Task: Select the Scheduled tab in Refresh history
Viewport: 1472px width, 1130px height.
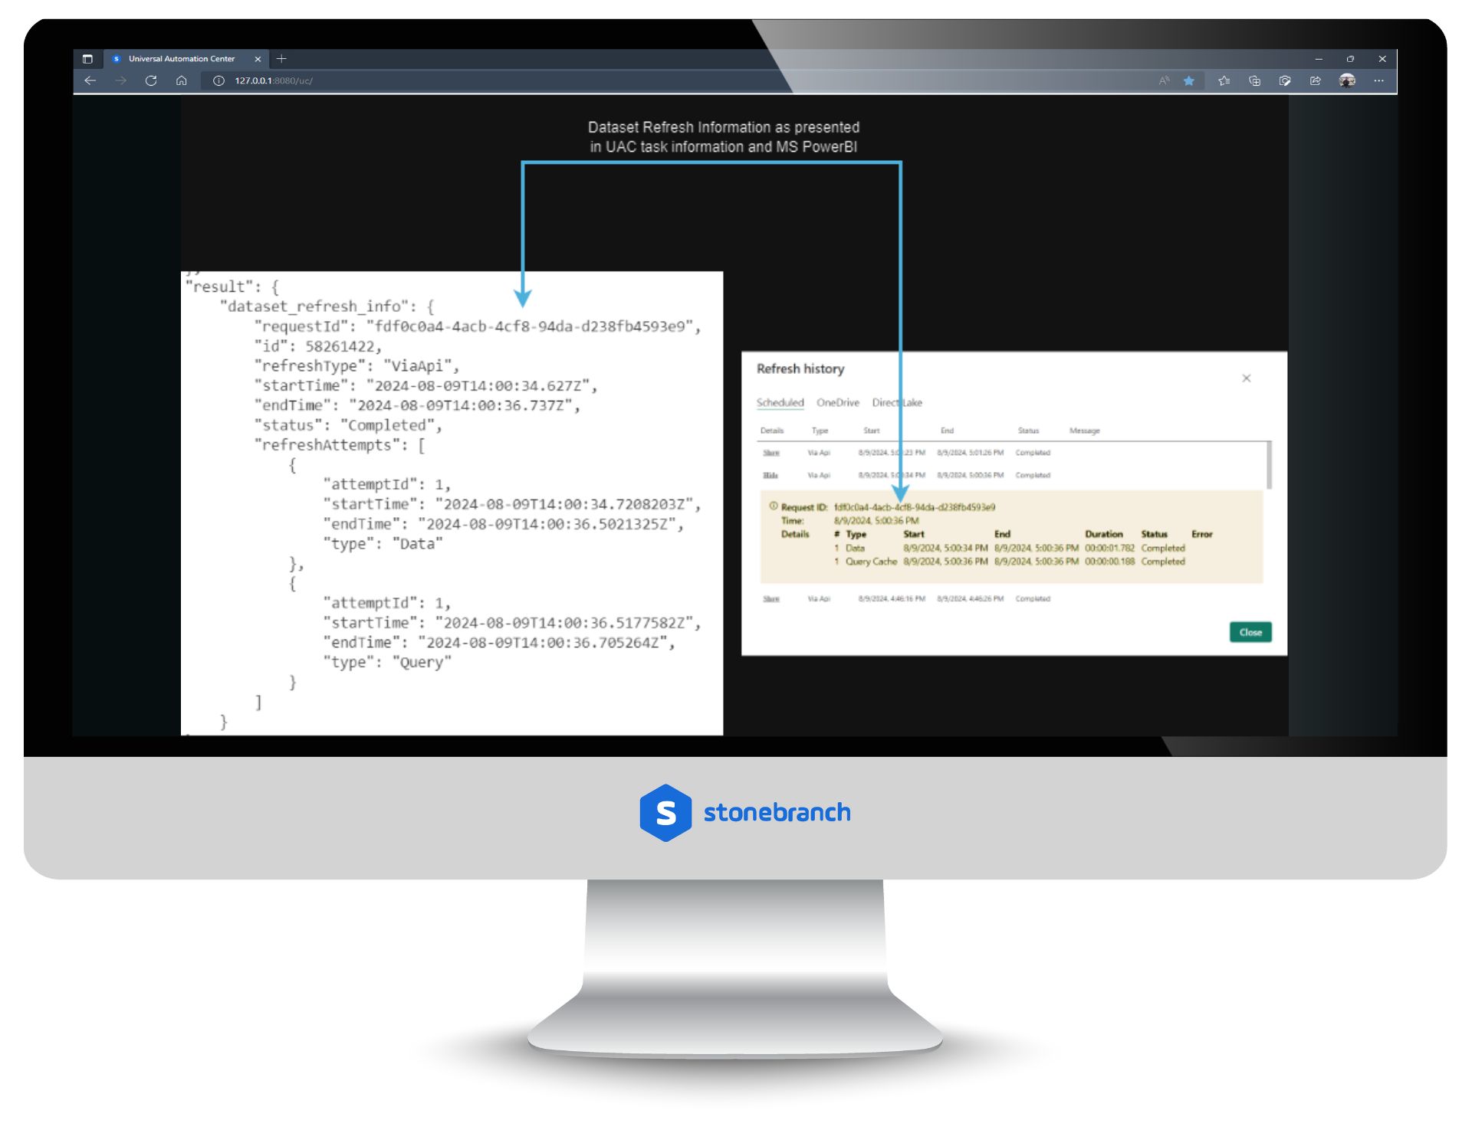Action: coord(780,402)
